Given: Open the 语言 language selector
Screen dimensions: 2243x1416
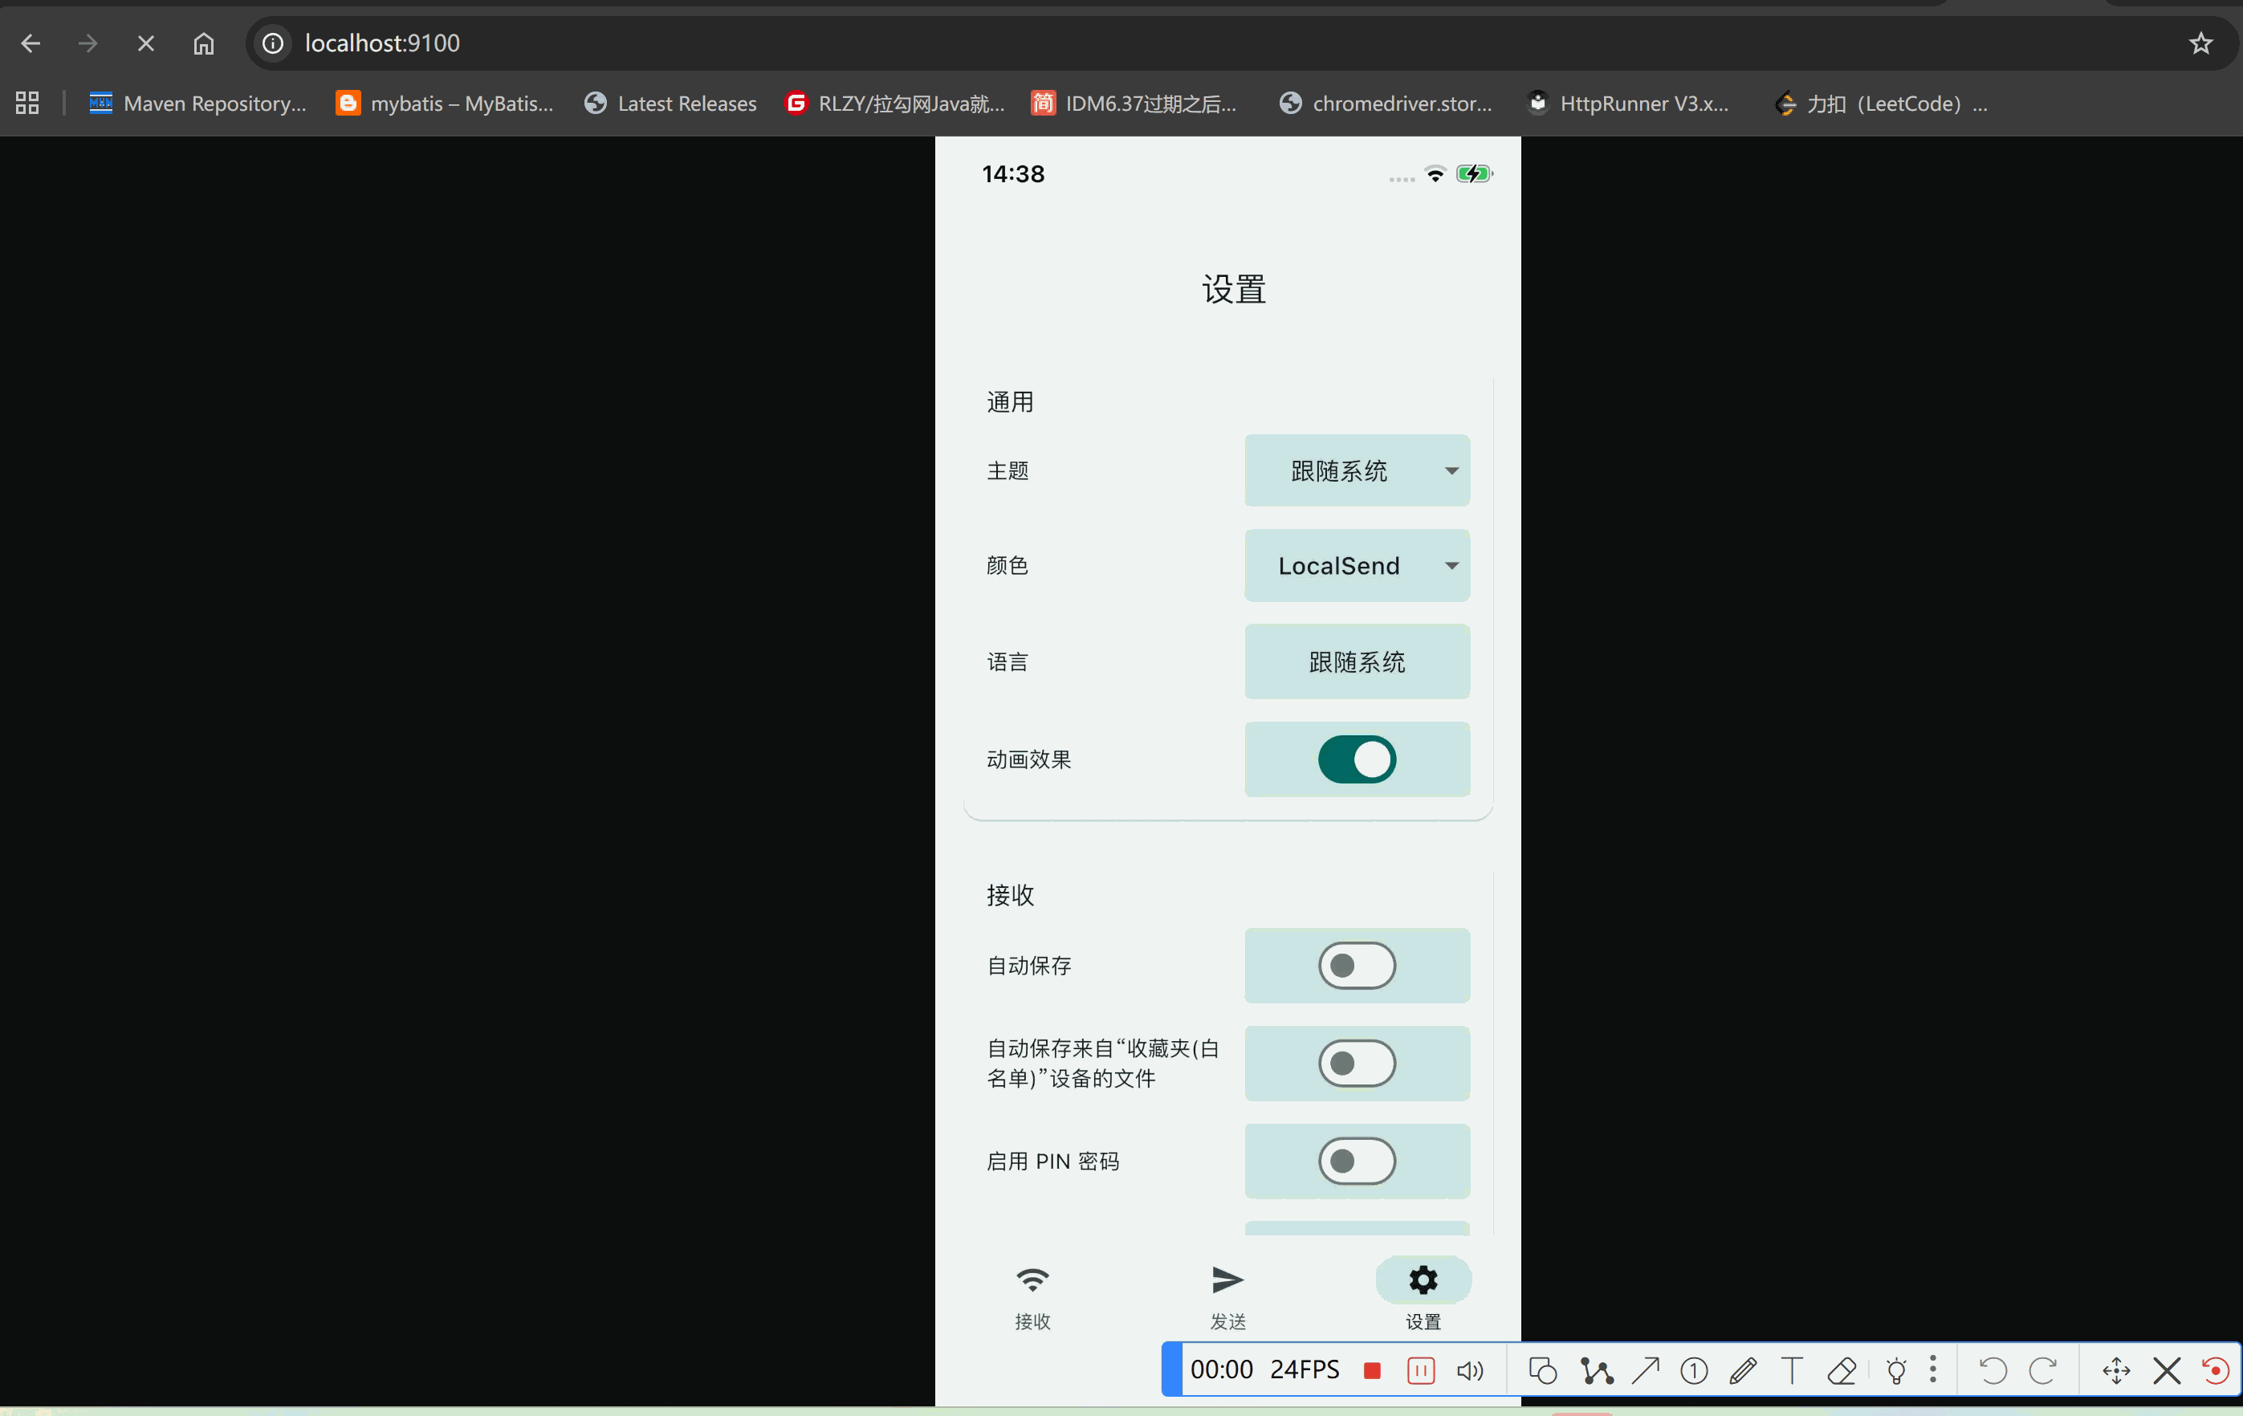Looking at the screenshot, I should click(1356, 661).
